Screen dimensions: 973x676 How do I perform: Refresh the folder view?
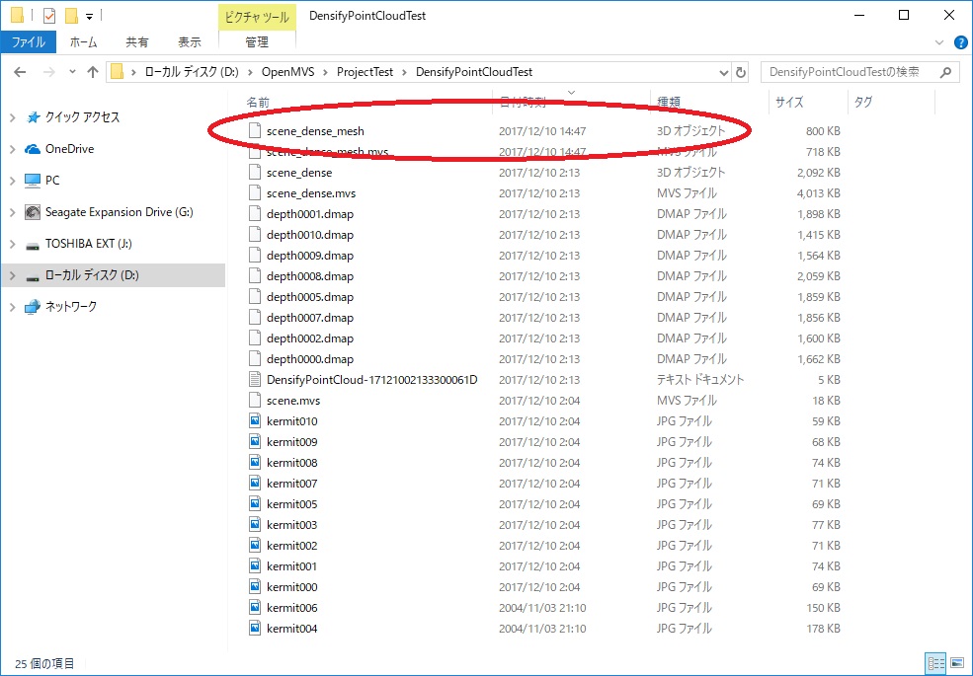[x=740, y=72]
